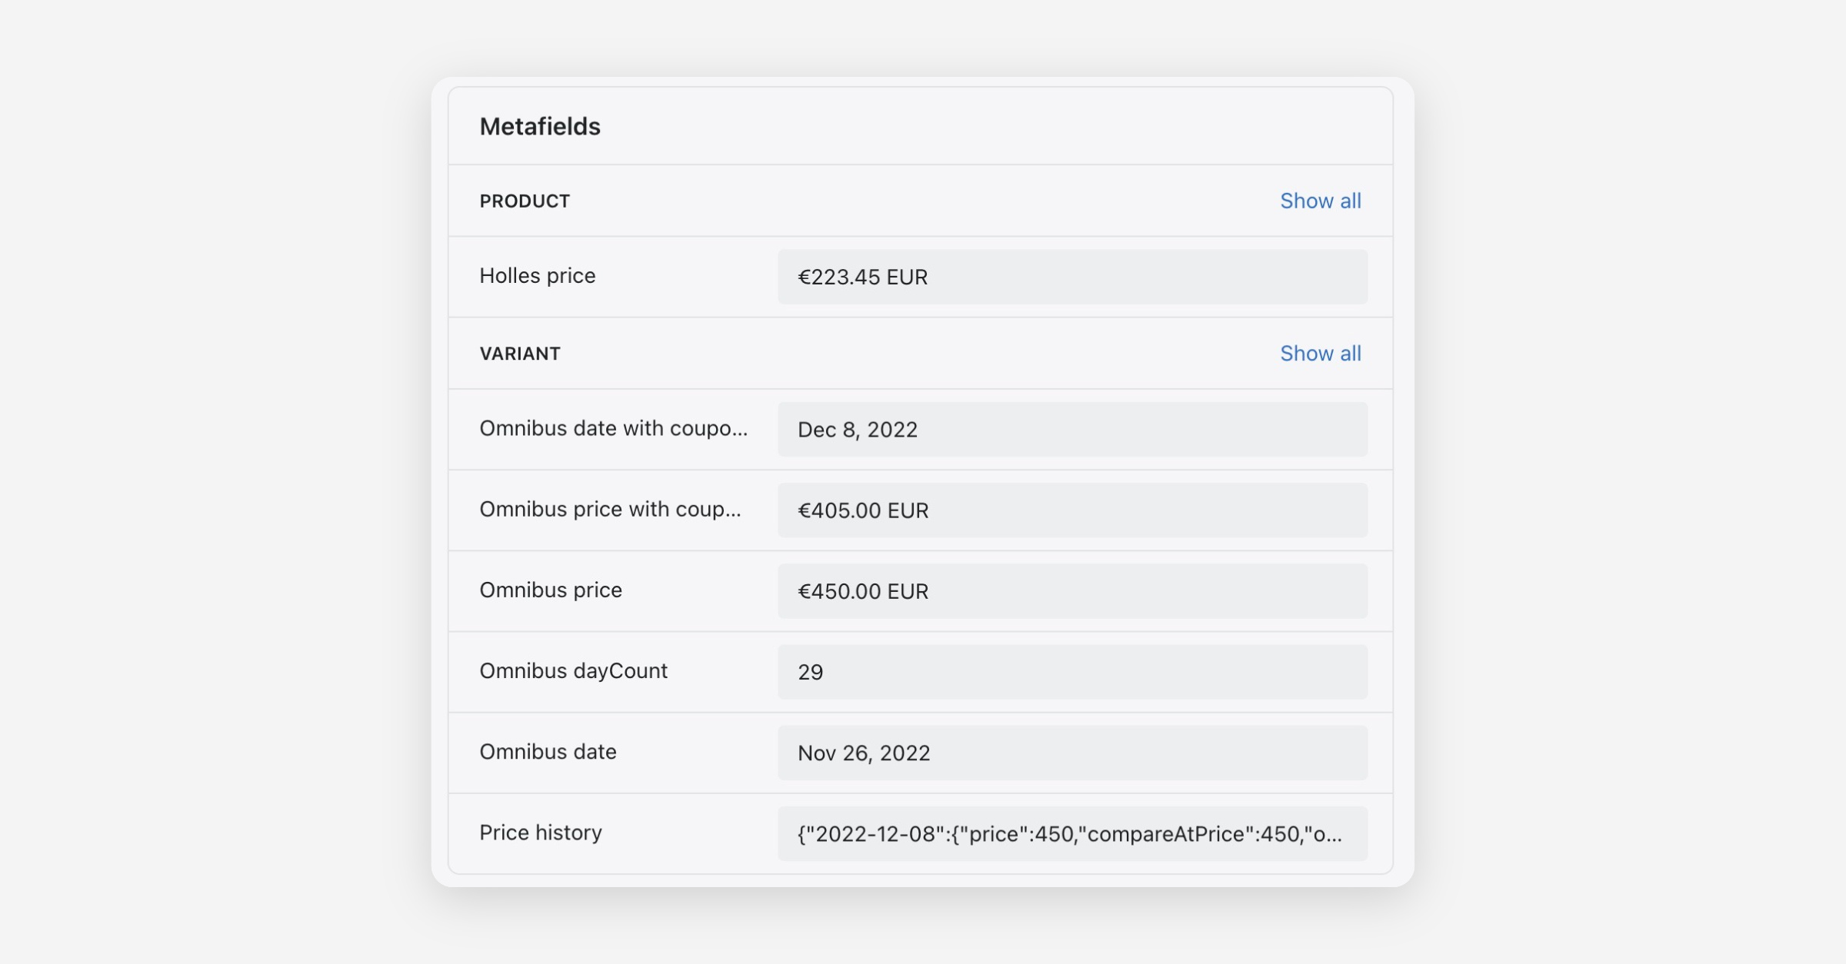Viewport: 1846px width, 964px height.
Task: Click the PRODUCT section header
Action: [x=525, y=201]
